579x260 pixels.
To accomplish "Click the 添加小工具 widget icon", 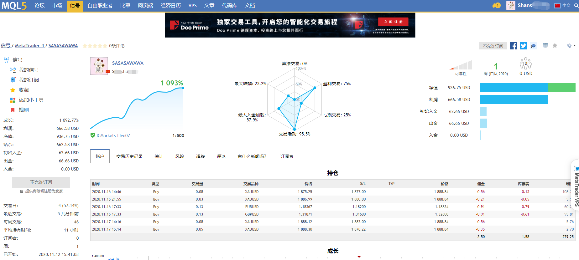I will (x=13, y=100).
